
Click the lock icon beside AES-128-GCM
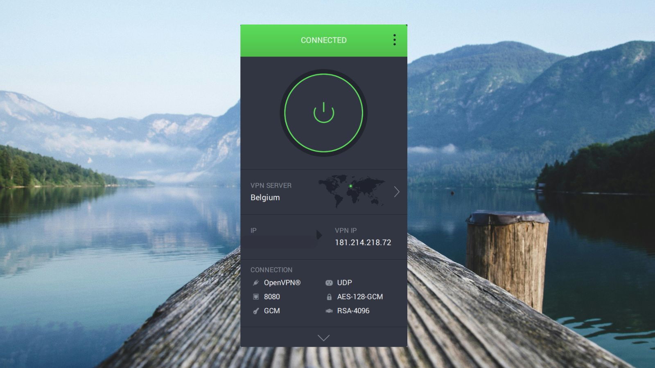(328, 296)
